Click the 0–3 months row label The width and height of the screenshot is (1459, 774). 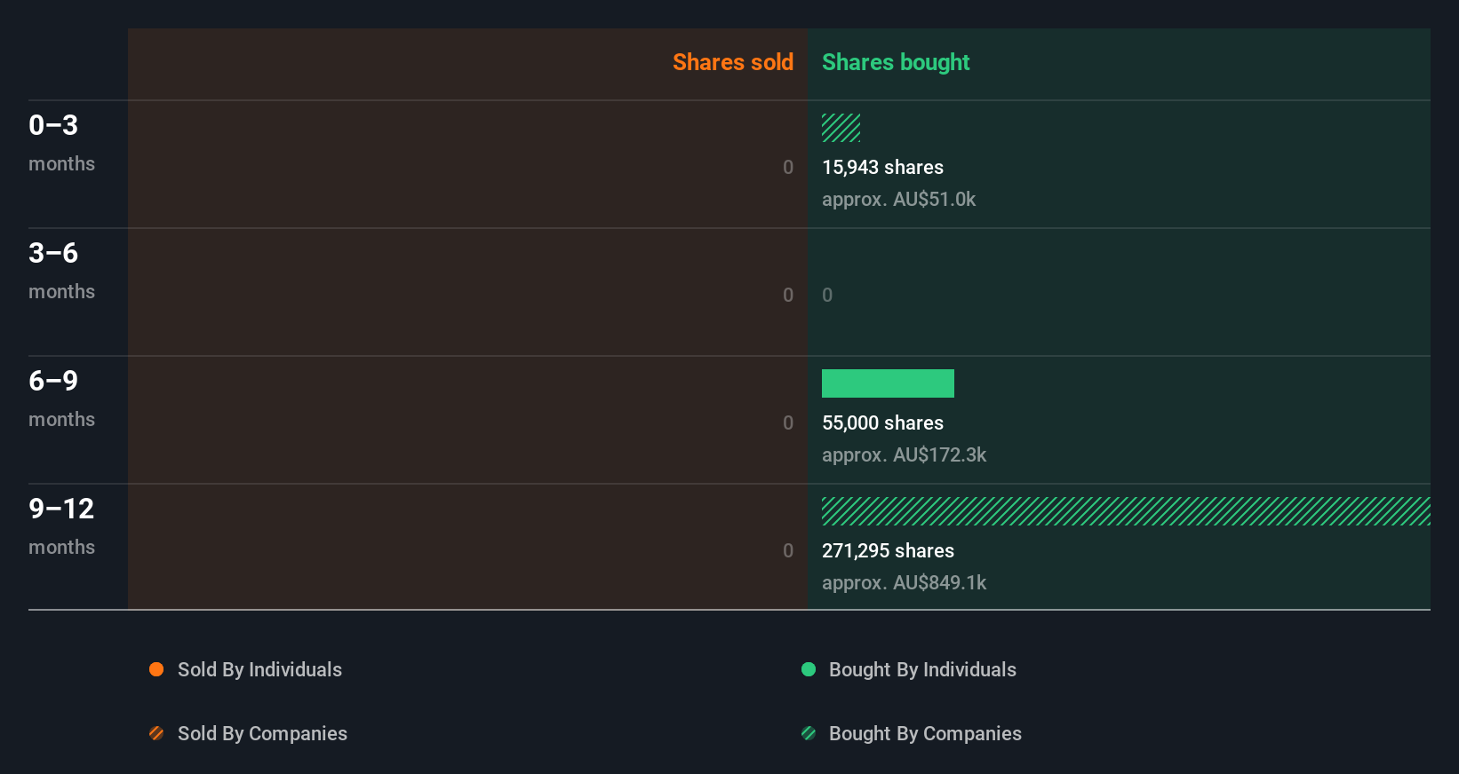[x=61, y=143]
